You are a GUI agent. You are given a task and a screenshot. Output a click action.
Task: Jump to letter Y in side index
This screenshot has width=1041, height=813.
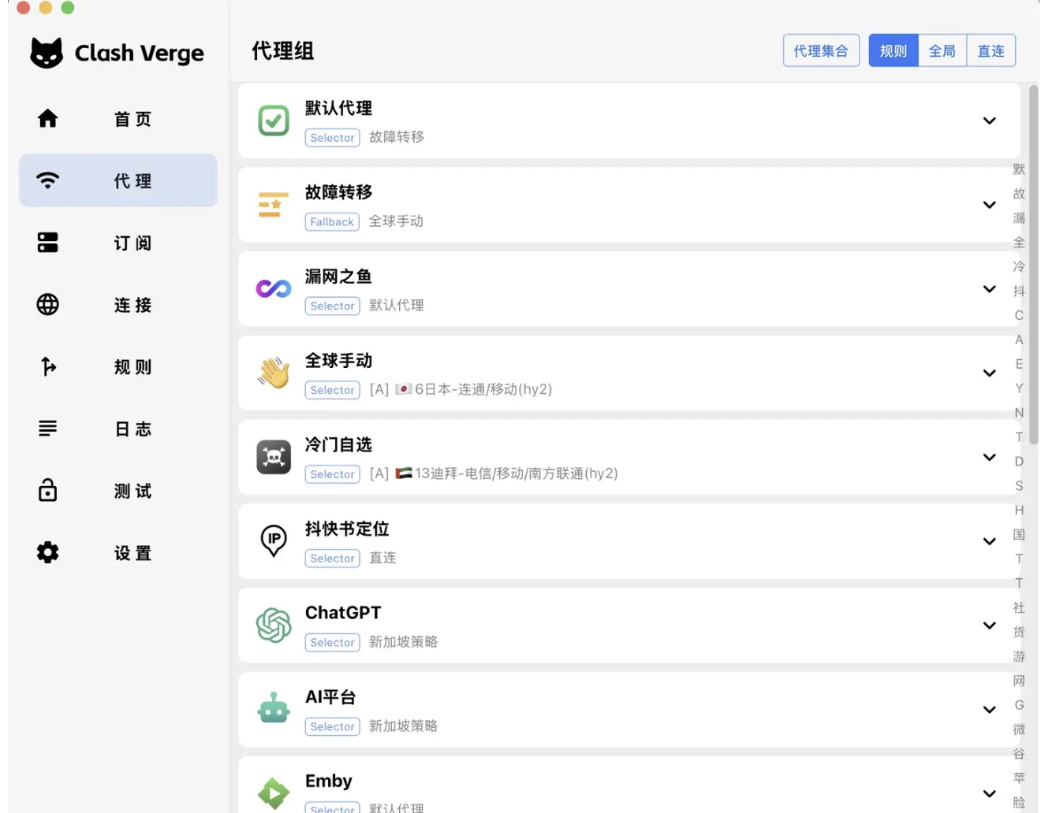coord(1019,388)
